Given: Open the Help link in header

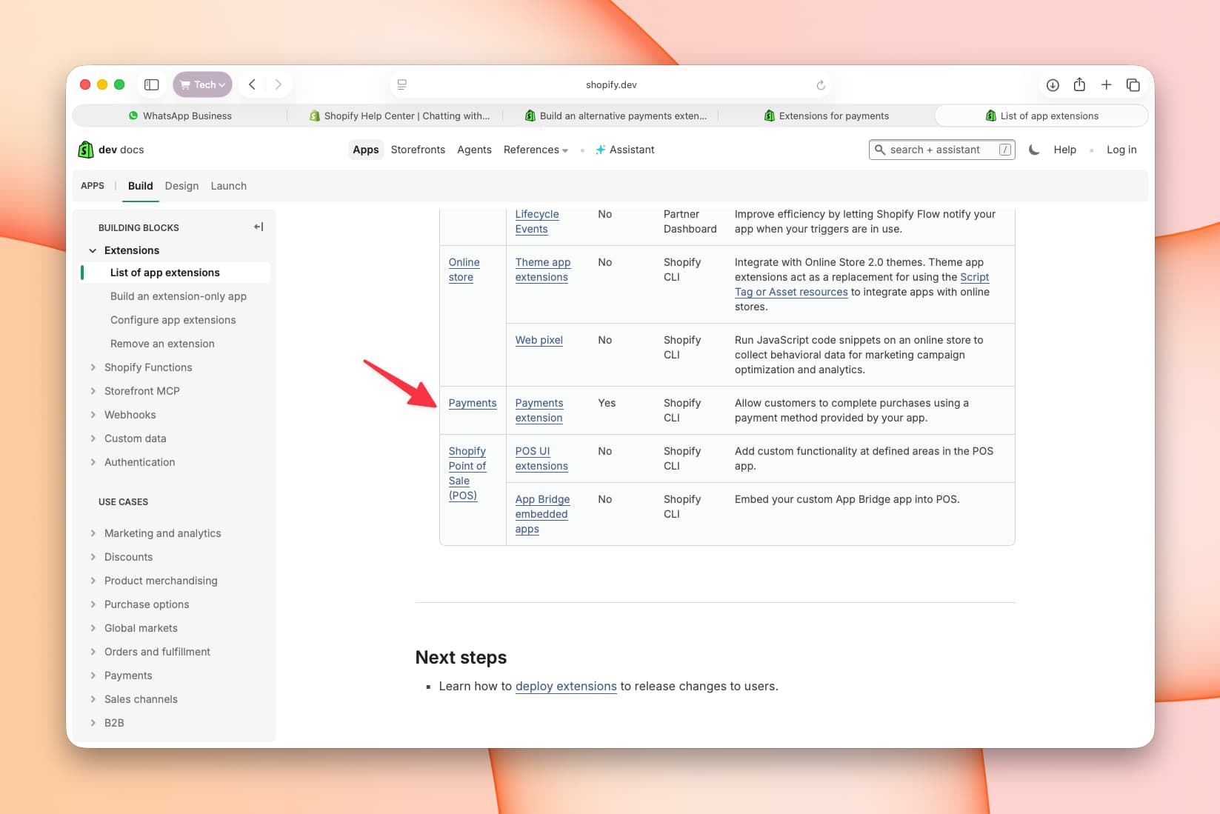Looking at the screenshot, I should click(x=1064, y=150).
